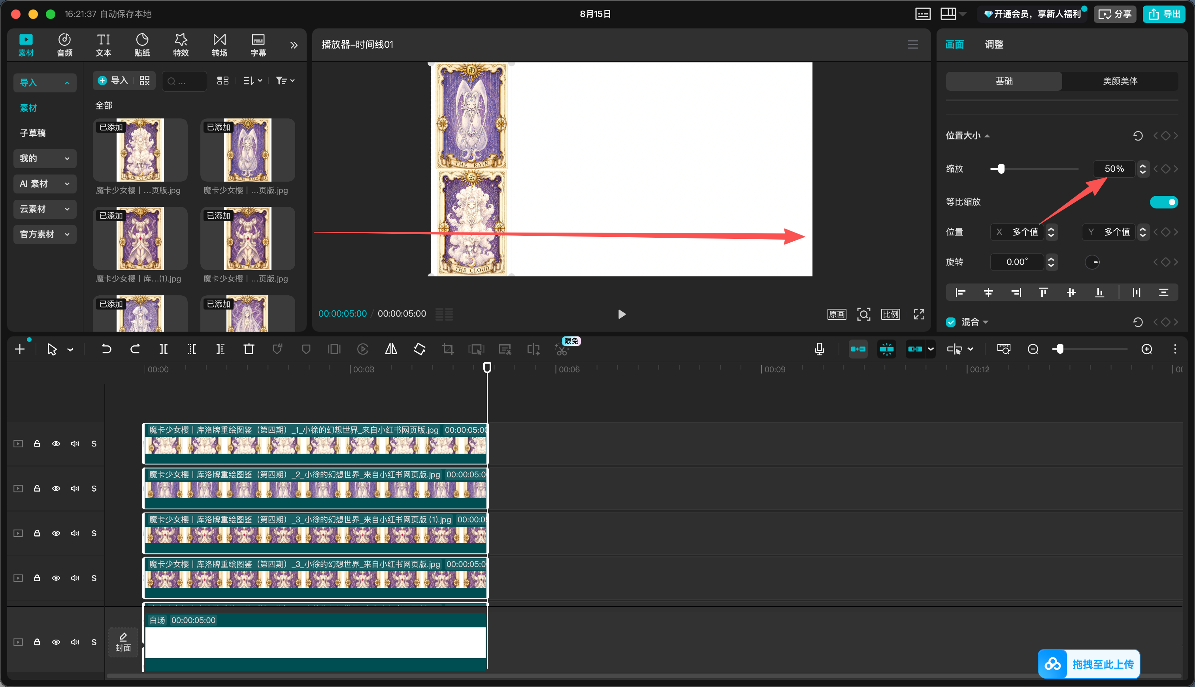1195x687 pixels.
Task: Show more top tabs with double chevron
Action: tap(294, 45)
